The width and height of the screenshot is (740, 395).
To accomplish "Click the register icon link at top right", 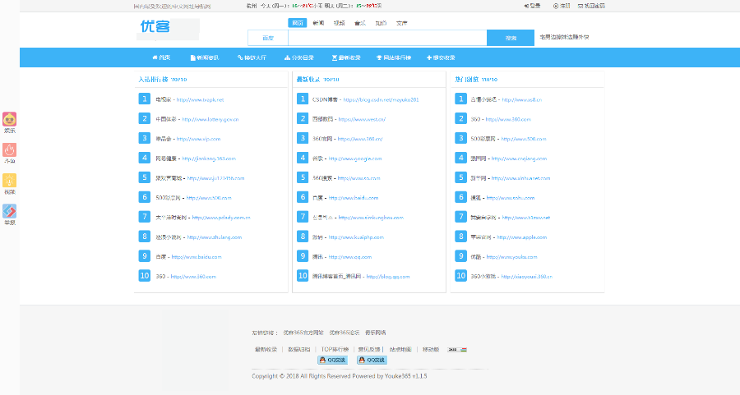I will point(562,6).
